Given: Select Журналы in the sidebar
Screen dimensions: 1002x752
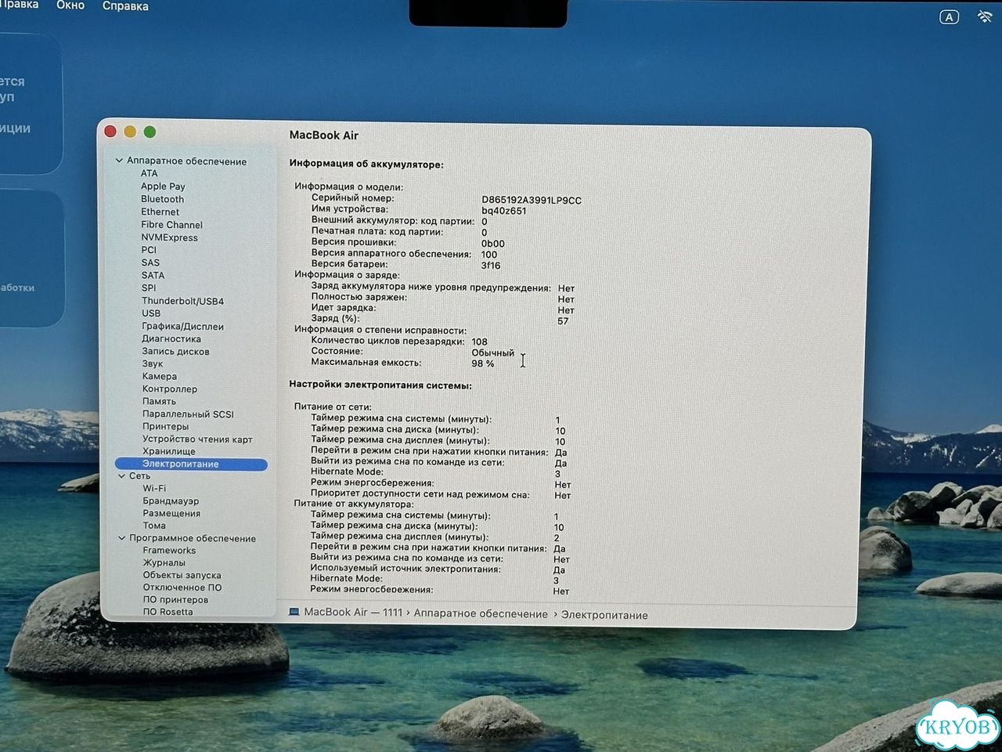Looking at the screenshot, I should (164, 562).
